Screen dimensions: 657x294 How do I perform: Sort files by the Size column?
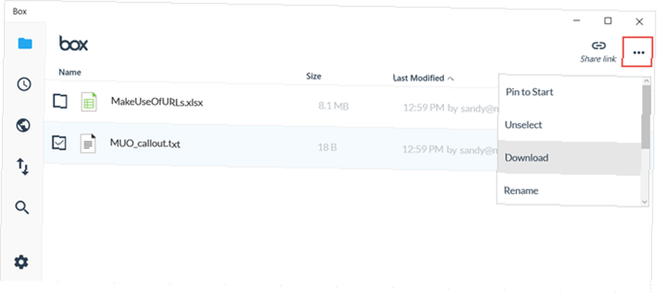(x=313, y=76)
